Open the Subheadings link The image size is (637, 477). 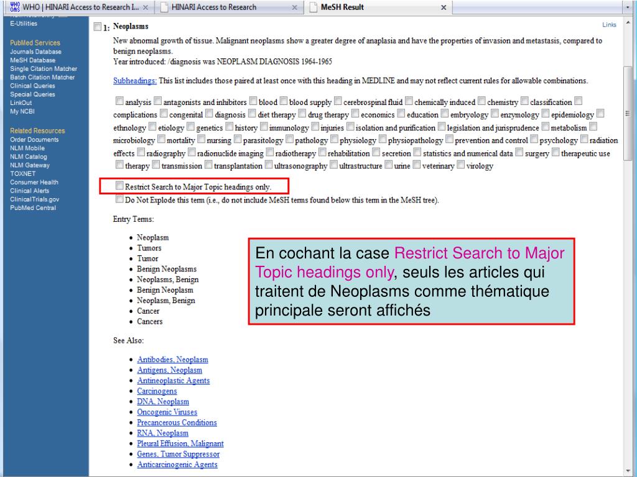[x=135, y=81]
